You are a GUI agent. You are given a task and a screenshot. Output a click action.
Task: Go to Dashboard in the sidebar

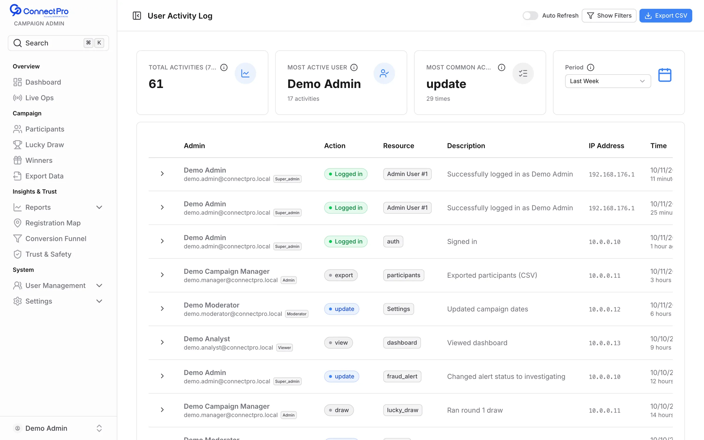coord(58,82)
